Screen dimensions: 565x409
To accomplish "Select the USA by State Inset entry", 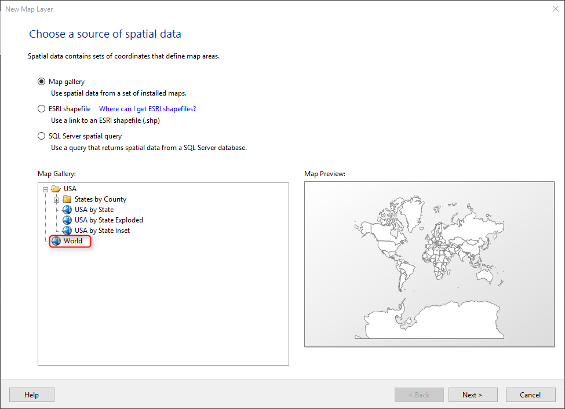I will pos(102,231).
